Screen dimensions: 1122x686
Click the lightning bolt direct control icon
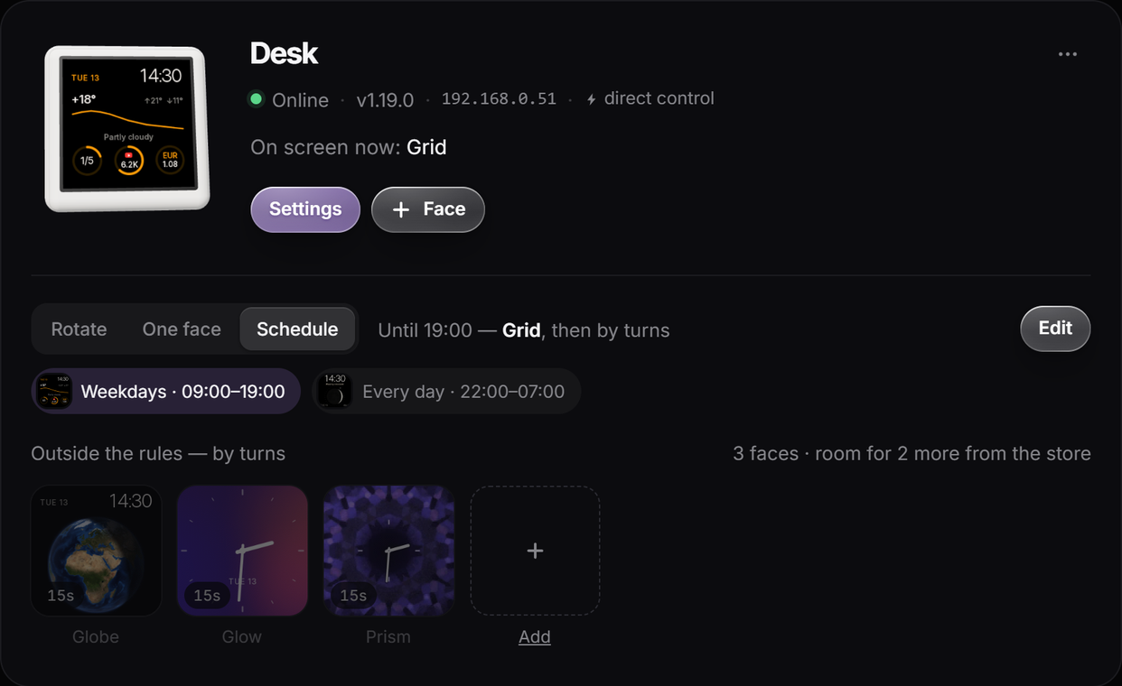click(x=592, y=99)
